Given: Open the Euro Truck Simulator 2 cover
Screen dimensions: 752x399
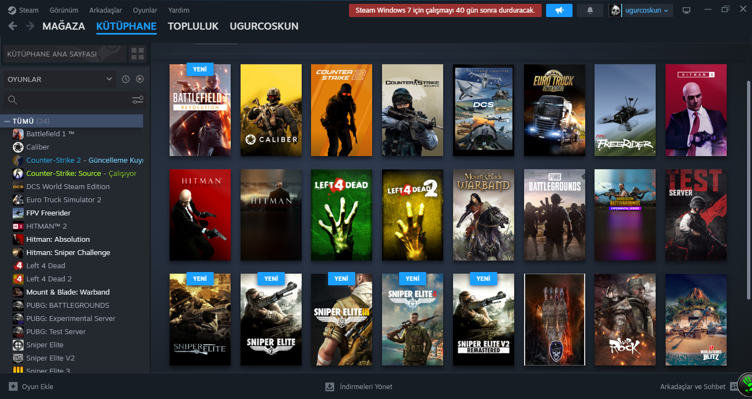Looking at the screenshot, I should click(554, 110).
